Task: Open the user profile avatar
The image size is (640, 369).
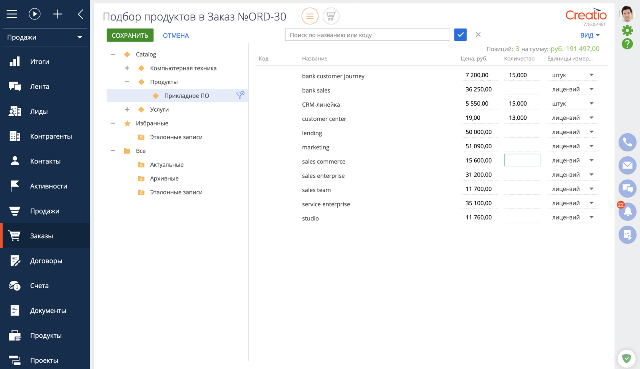Action: tap(627, 14)
